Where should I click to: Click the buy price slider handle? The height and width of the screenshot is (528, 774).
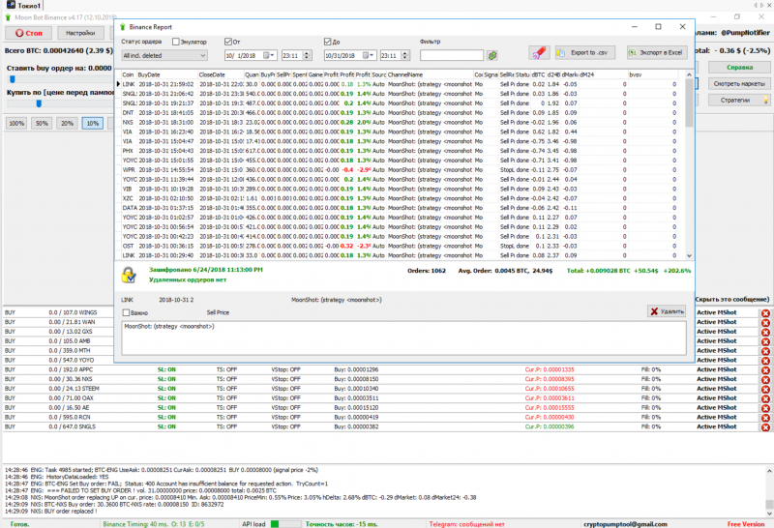pos(39,103)
